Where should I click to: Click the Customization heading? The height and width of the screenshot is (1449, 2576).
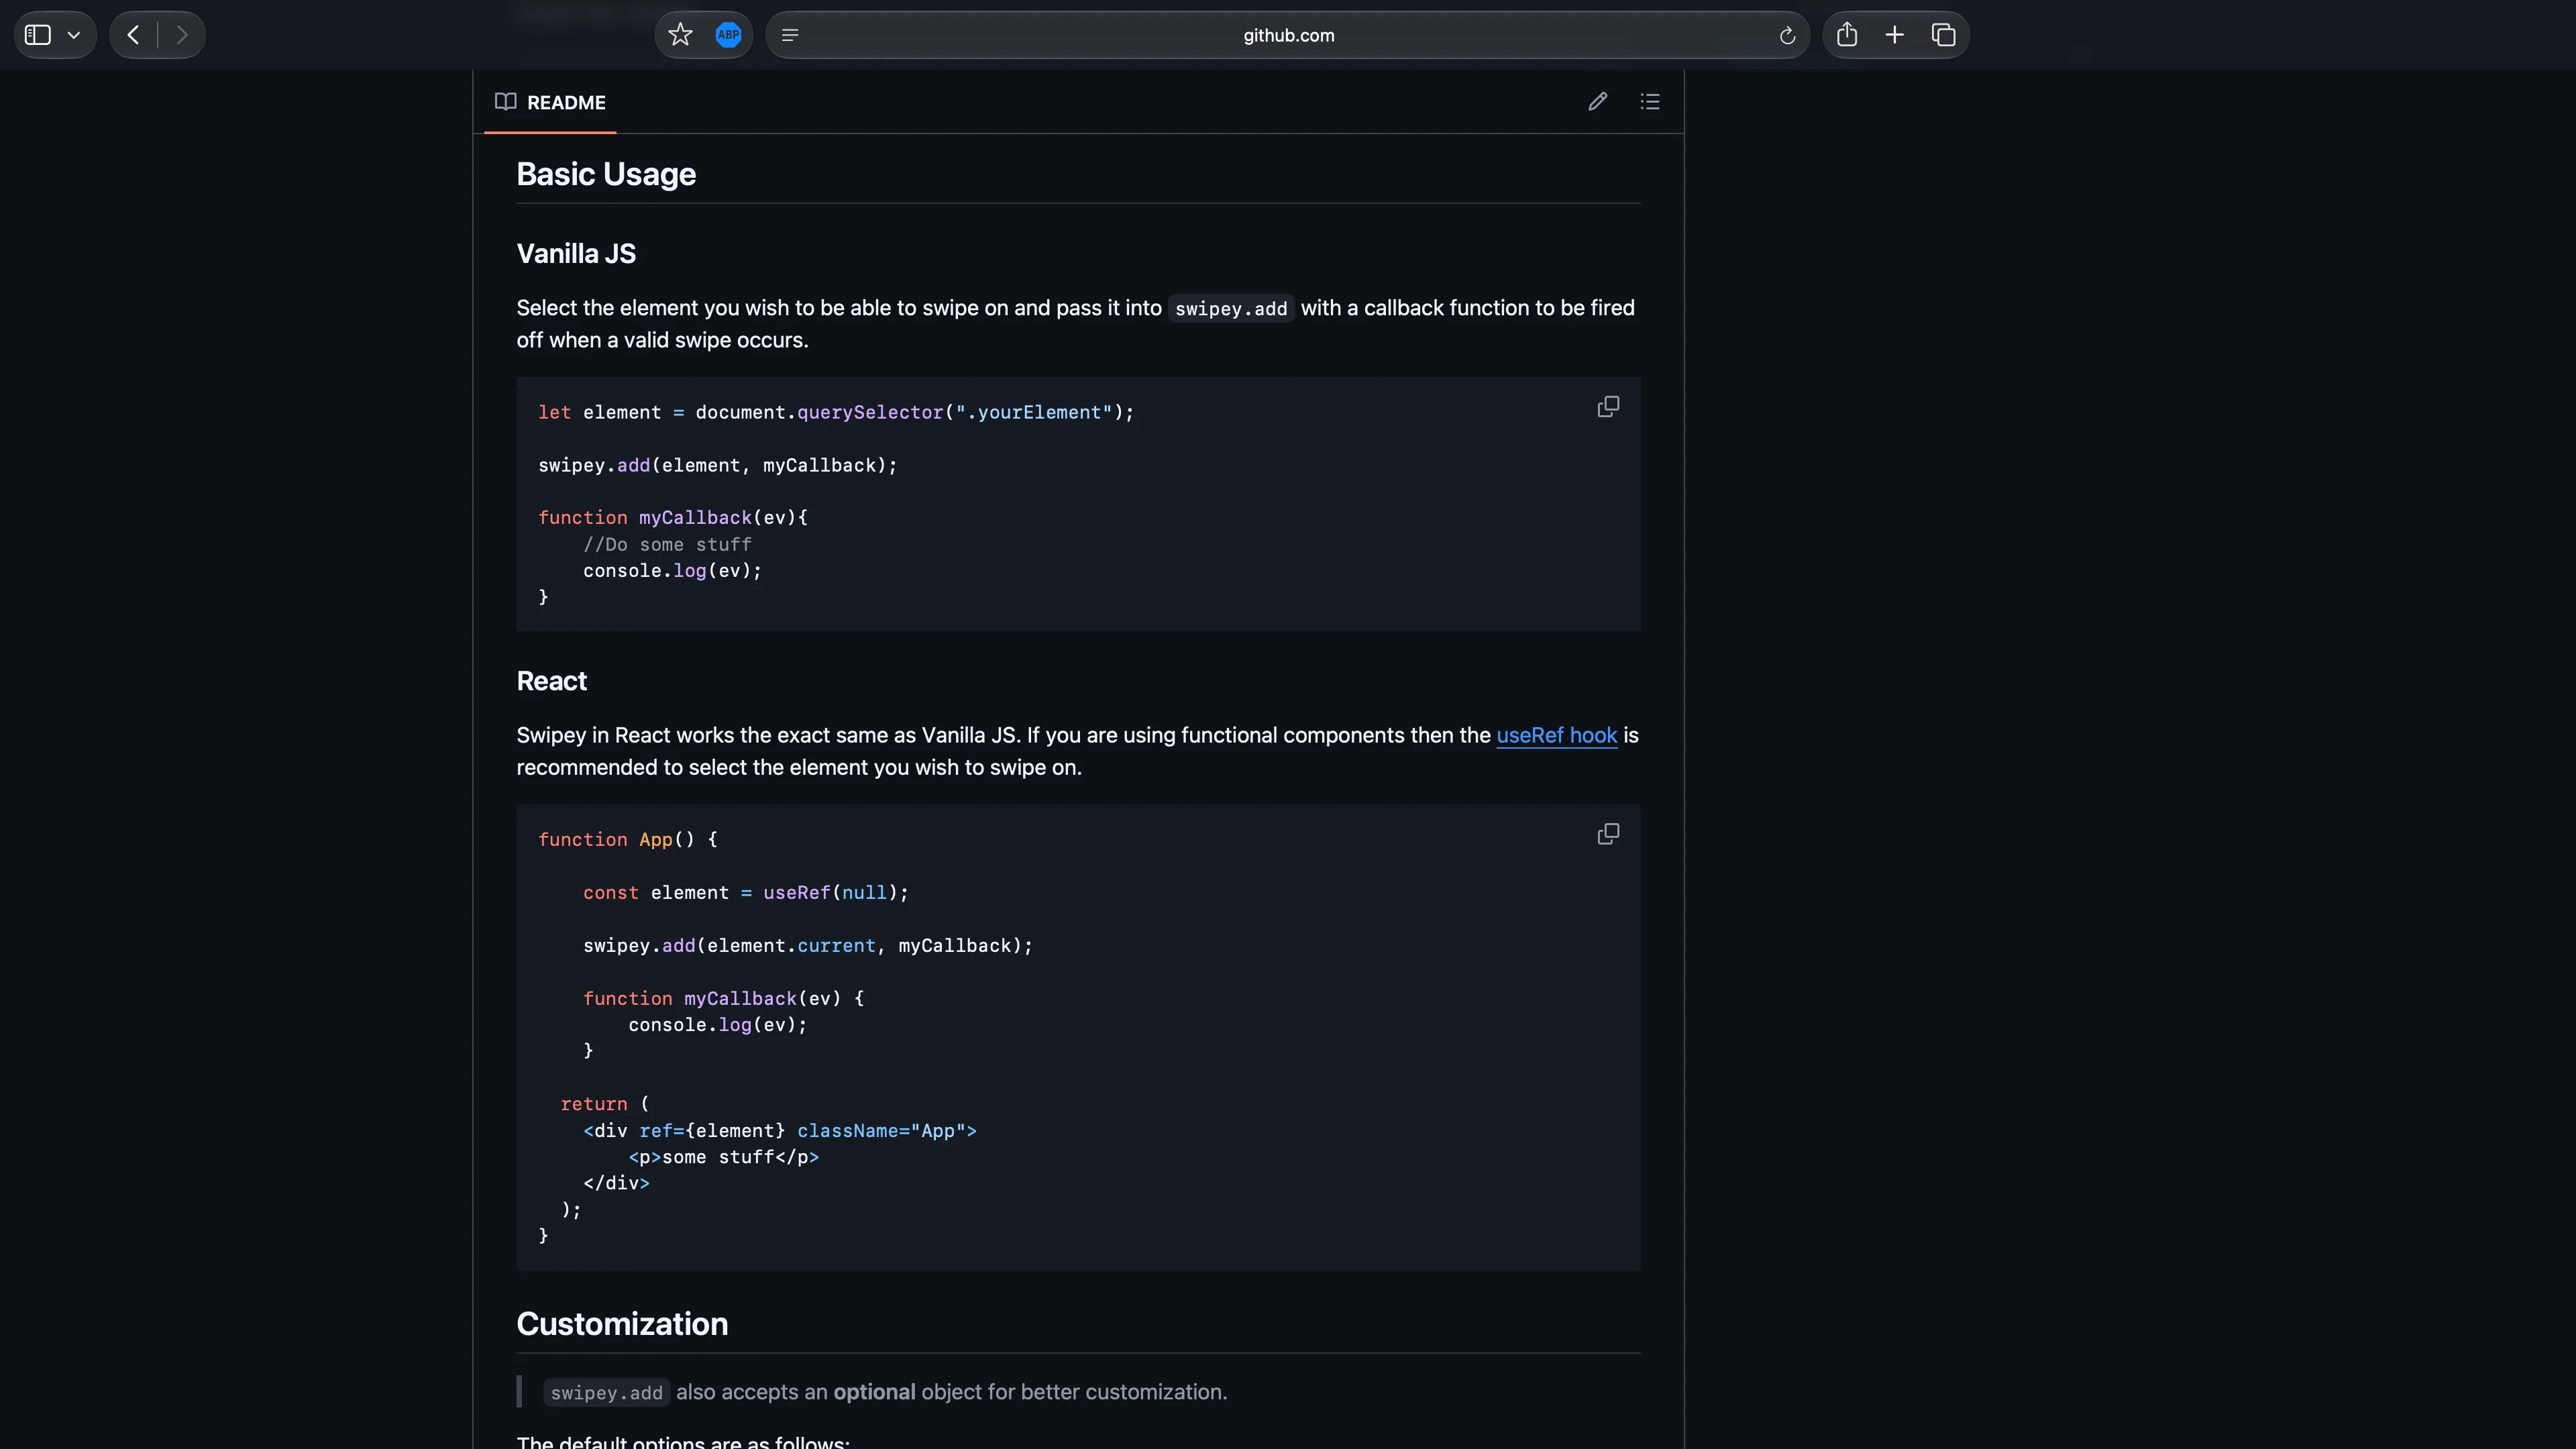[622, 1324]
